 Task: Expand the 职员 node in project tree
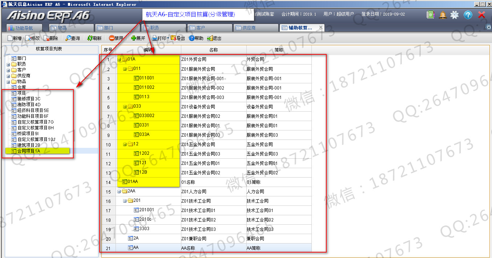click(8, 64)
